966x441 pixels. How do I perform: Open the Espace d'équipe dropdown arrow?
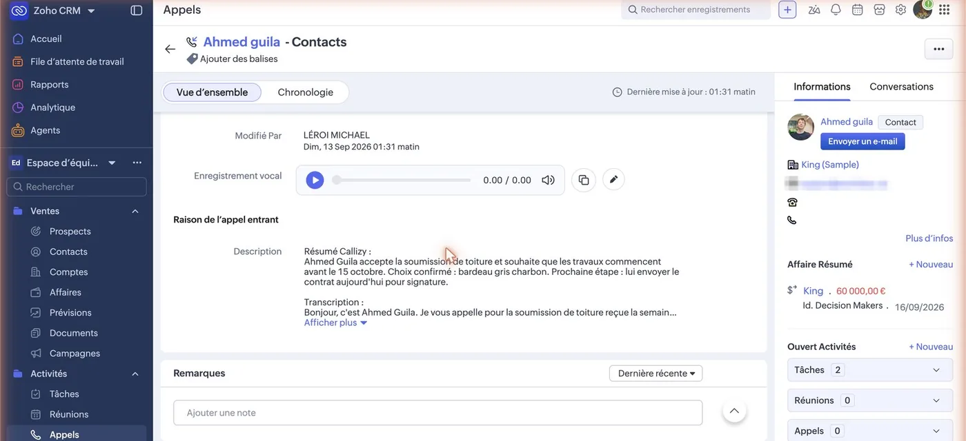(112, 163)
